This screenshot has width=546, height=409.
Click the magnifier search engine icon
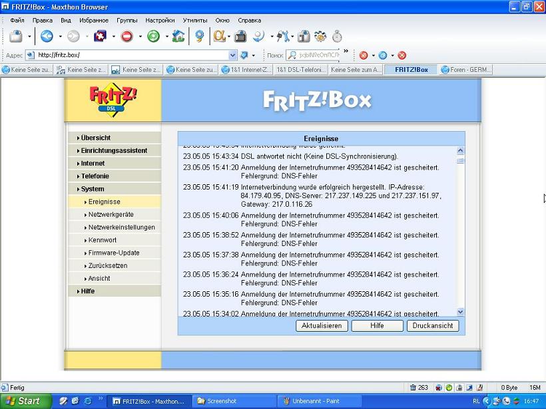coord(292,55)
